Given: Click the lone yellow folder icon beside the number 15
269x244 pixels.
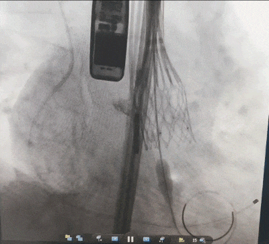Looking at the screenshot, I should click(x=182, y=240).
